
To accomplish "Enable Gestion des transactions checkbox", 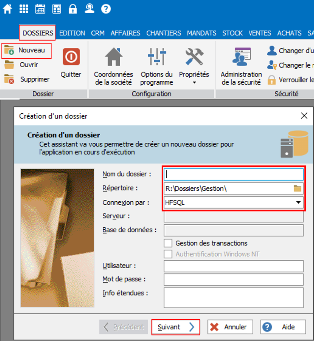I will 168,243.
